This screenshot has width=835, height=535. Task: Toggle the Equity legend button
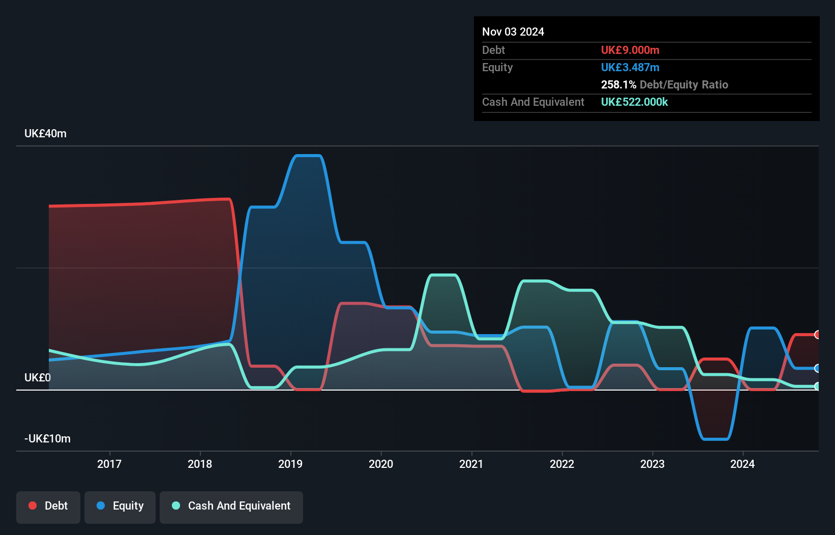(x=120, y=507)
